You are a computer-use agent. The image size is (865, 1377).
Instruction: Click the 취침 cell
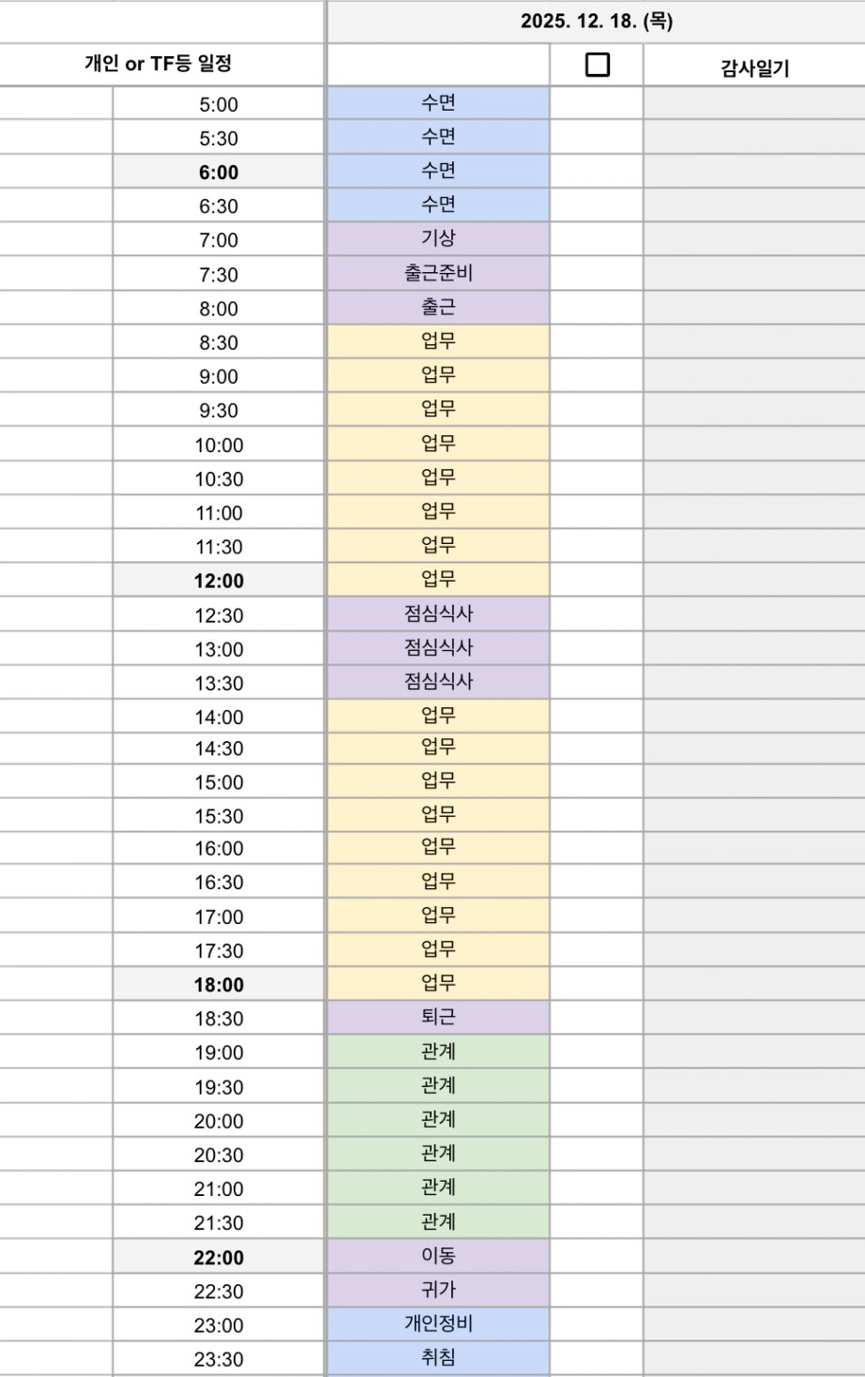click(438, 1357)
